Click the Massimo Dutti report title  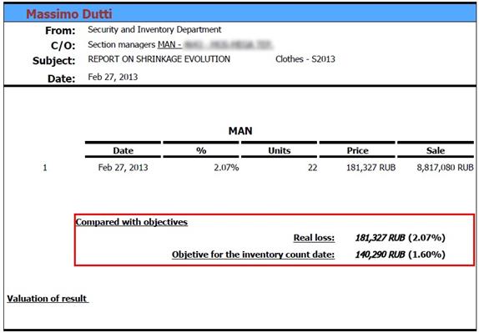click(69, 13)
